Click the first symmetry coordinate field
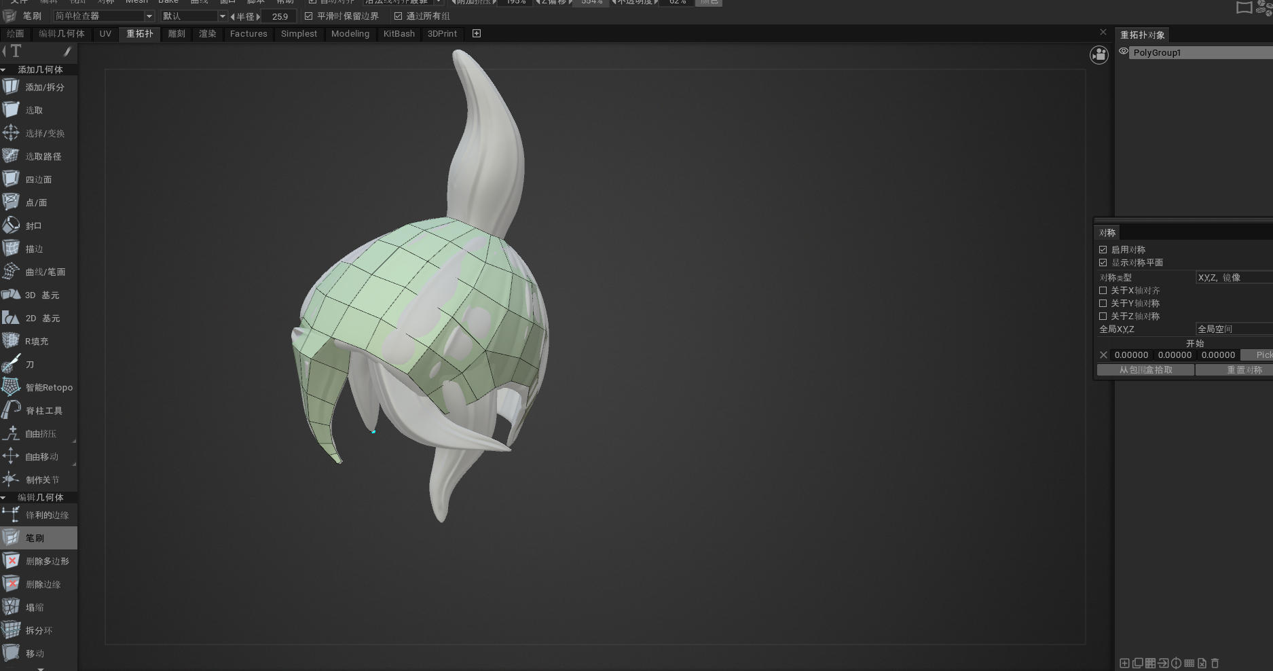Image resolution: width=1273 pixels, height=671 pixels. [1131, 355]
